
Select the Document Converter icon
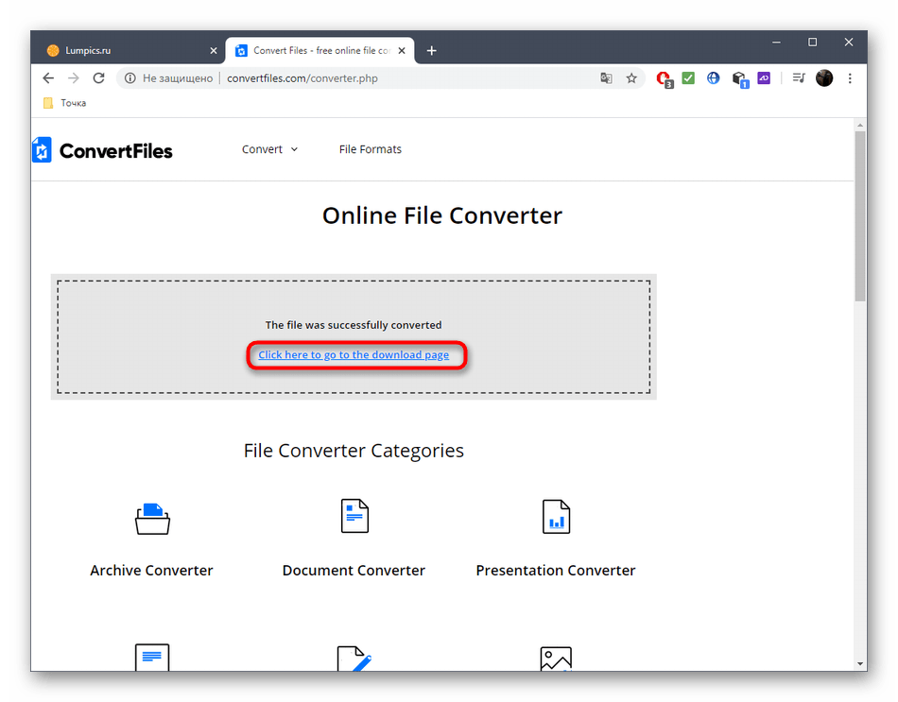point(354,516)
